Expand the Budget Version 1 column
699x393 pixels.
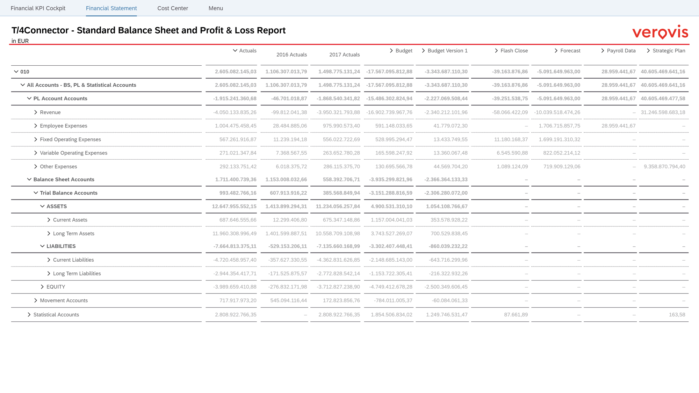coord(423,51)
